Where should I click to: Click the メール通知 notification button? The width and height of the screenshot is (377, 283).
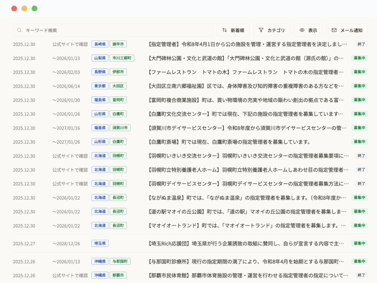tap(347, 30)
